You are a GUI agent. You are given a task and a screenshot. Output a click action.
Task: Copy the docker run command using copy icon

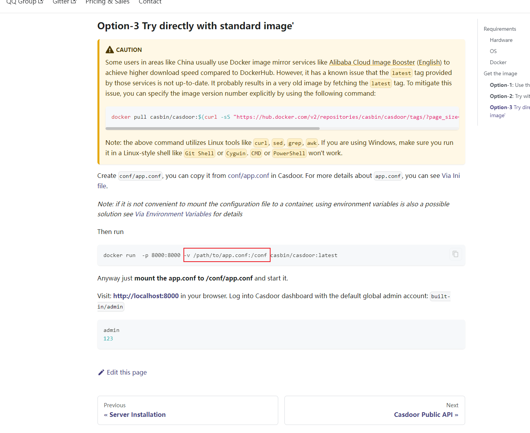455,254
